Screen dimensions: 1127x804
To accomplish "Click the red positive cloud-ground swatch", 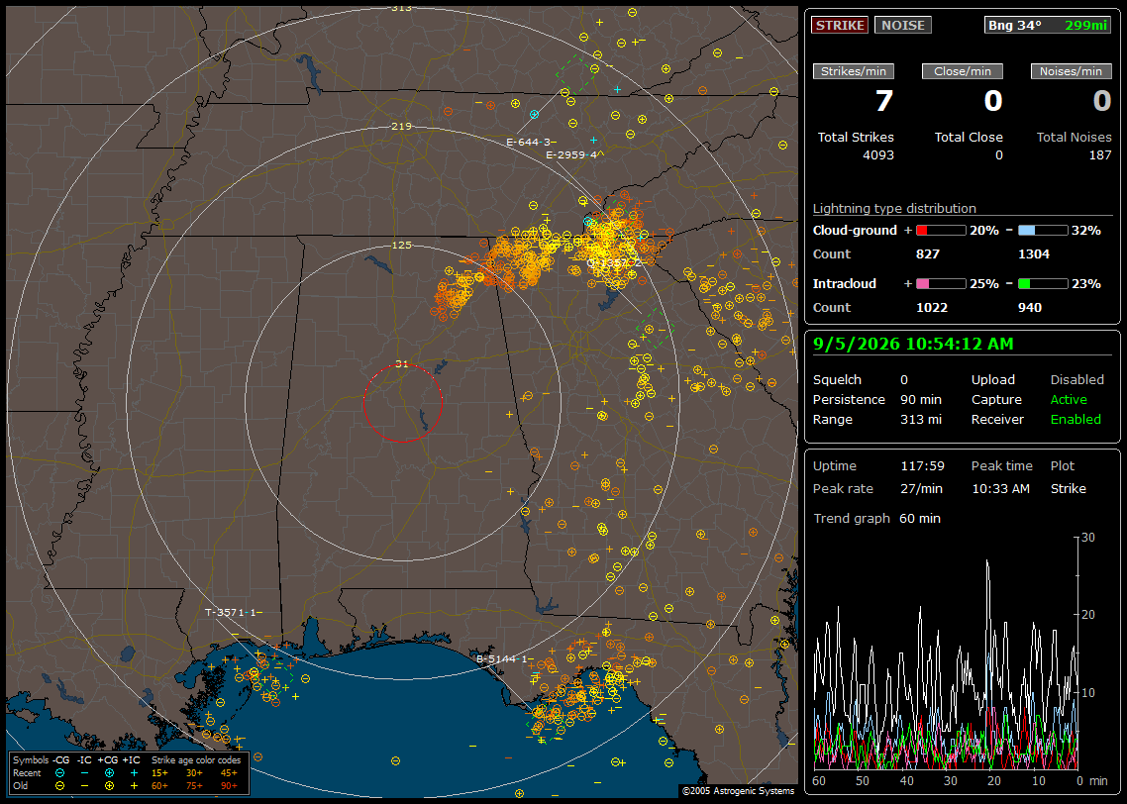I will click(941, 231).
